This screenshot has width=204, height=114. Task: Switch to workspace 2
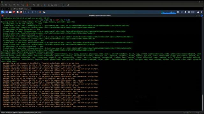29,12
